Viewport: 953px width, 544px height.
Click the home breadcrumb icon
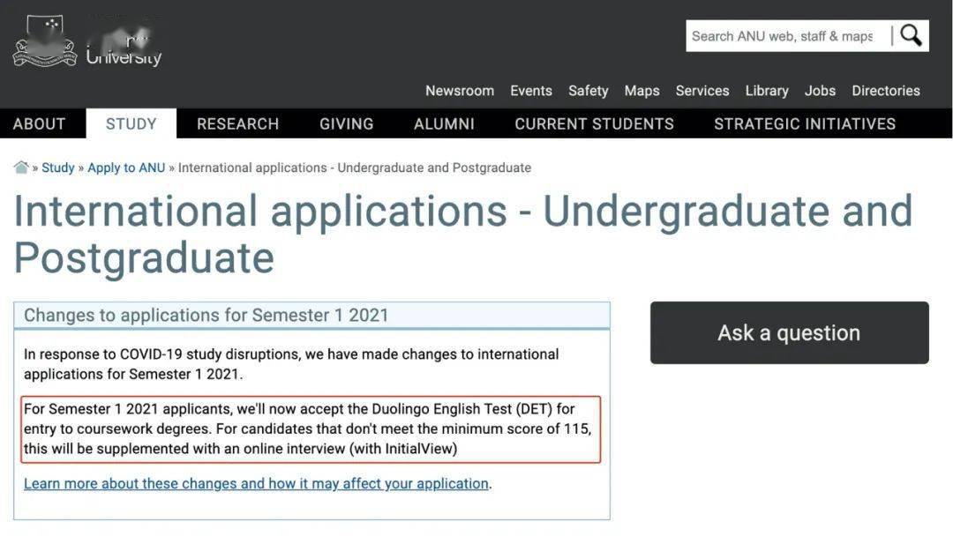(21, 168)
